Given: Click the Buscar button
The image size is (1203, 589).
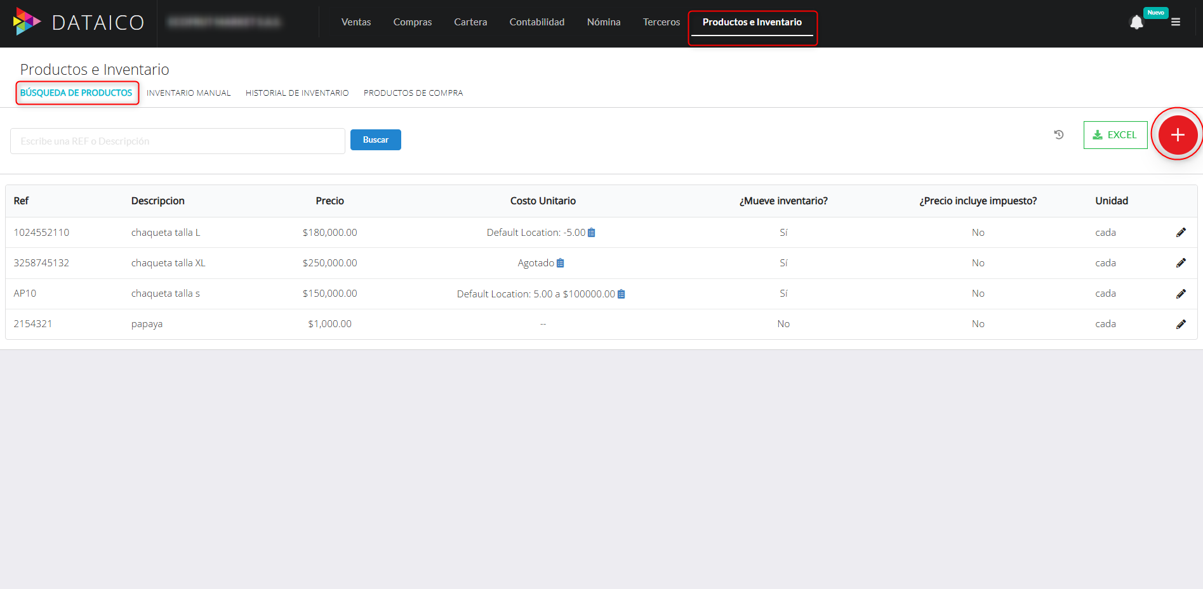Looking at the screenshot, I should point(375,139).
